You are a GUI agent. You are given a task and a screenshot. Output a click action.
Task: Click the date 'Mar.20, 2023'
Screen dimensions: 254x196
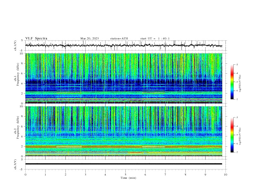point(89,38)
